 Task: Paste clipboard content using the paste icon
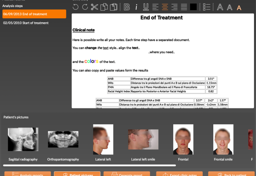114,7
